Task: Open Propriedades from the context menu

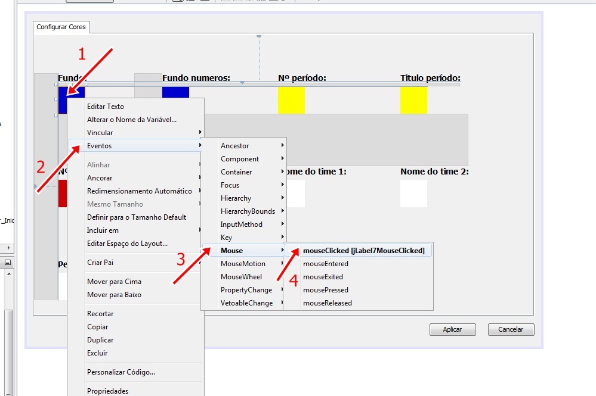Action: tap(135, 391)
